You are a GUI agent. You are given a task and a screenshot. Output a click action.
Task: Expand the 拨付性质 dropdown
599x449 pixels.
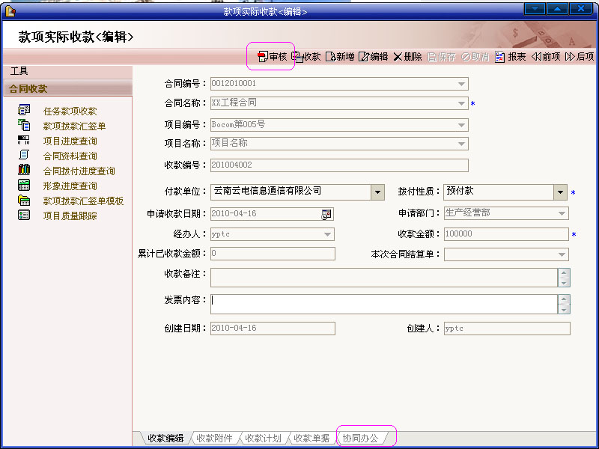click(561, 192)
